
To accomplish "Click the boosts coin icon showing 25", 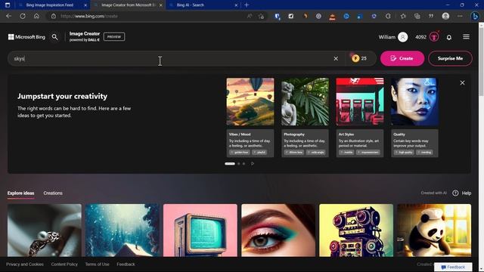I will [x=355, y=58].
